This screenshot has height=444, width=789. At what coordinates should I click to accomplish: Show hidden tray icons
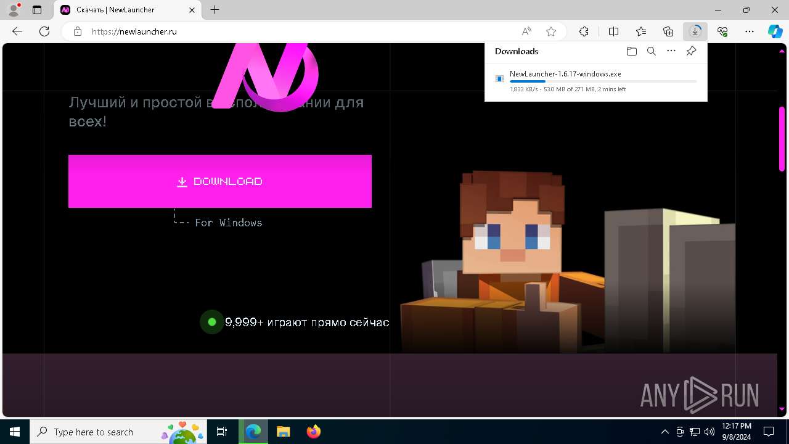(664, 432)
